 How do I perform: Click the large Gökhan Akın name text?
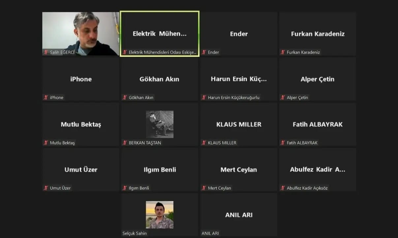(160, 79)
